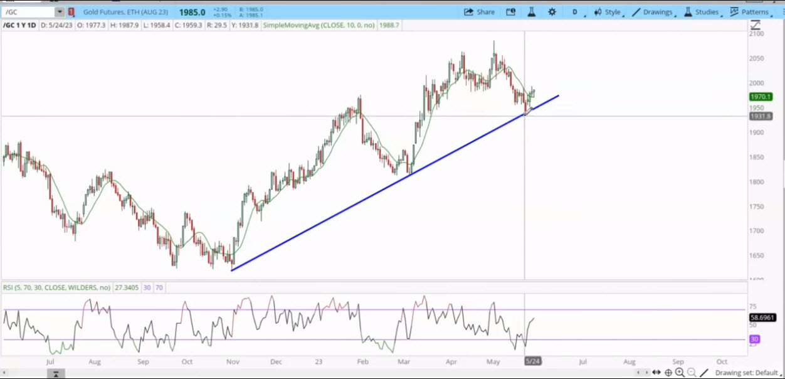This screenshot has width=785, height=379.
Task: Click the 27.3405 RSI value
Action: click(126, 287)
